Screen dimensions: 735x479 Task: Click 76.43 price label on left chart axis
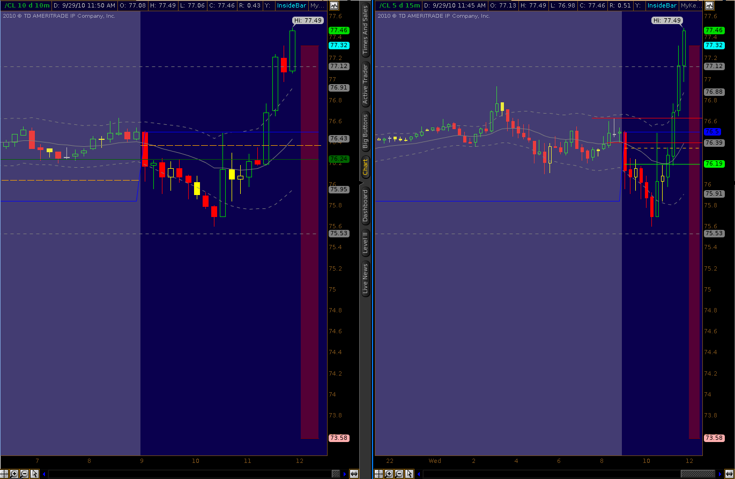click(339, 139)
